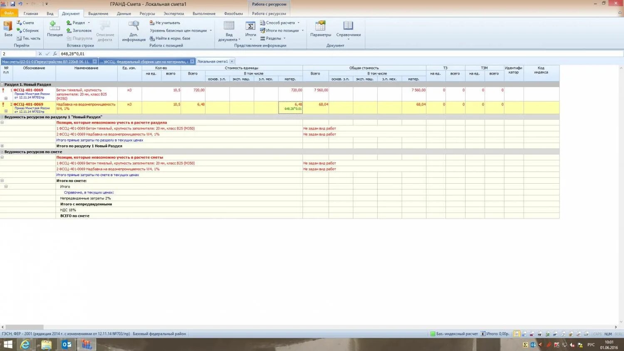
Task: Click the sigma Итого icon in status bar
Action: (x=483, y=334)
